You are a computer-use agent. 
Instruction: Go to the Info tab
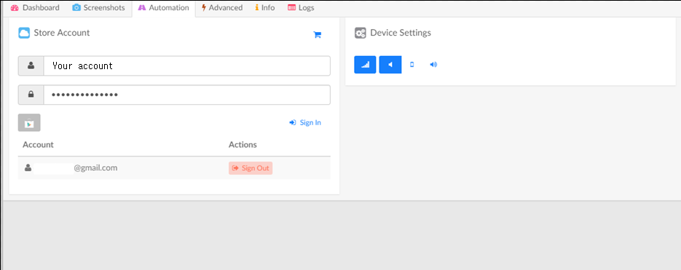[x=265, y=8]
